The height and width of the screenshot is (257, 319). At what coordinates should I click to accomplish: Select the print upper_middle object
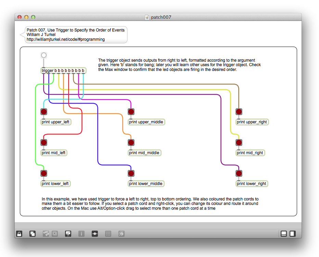click(x=146, y=122)
